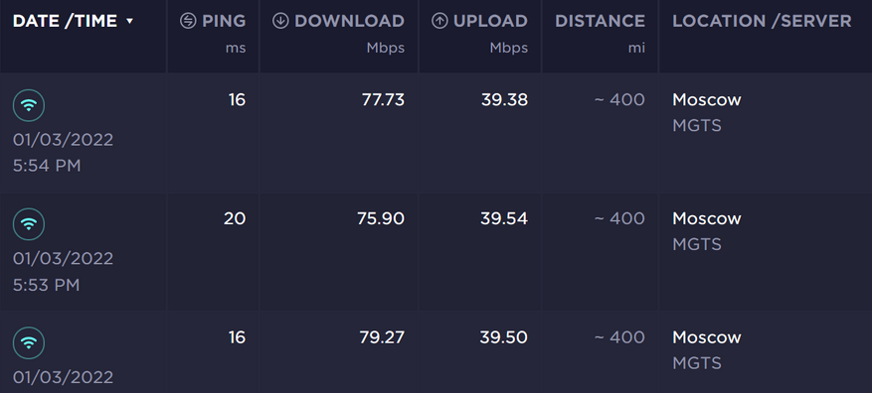Click the ping value 20
The height and width of the screenshot is (393, 872).
(x=235, y=218)
